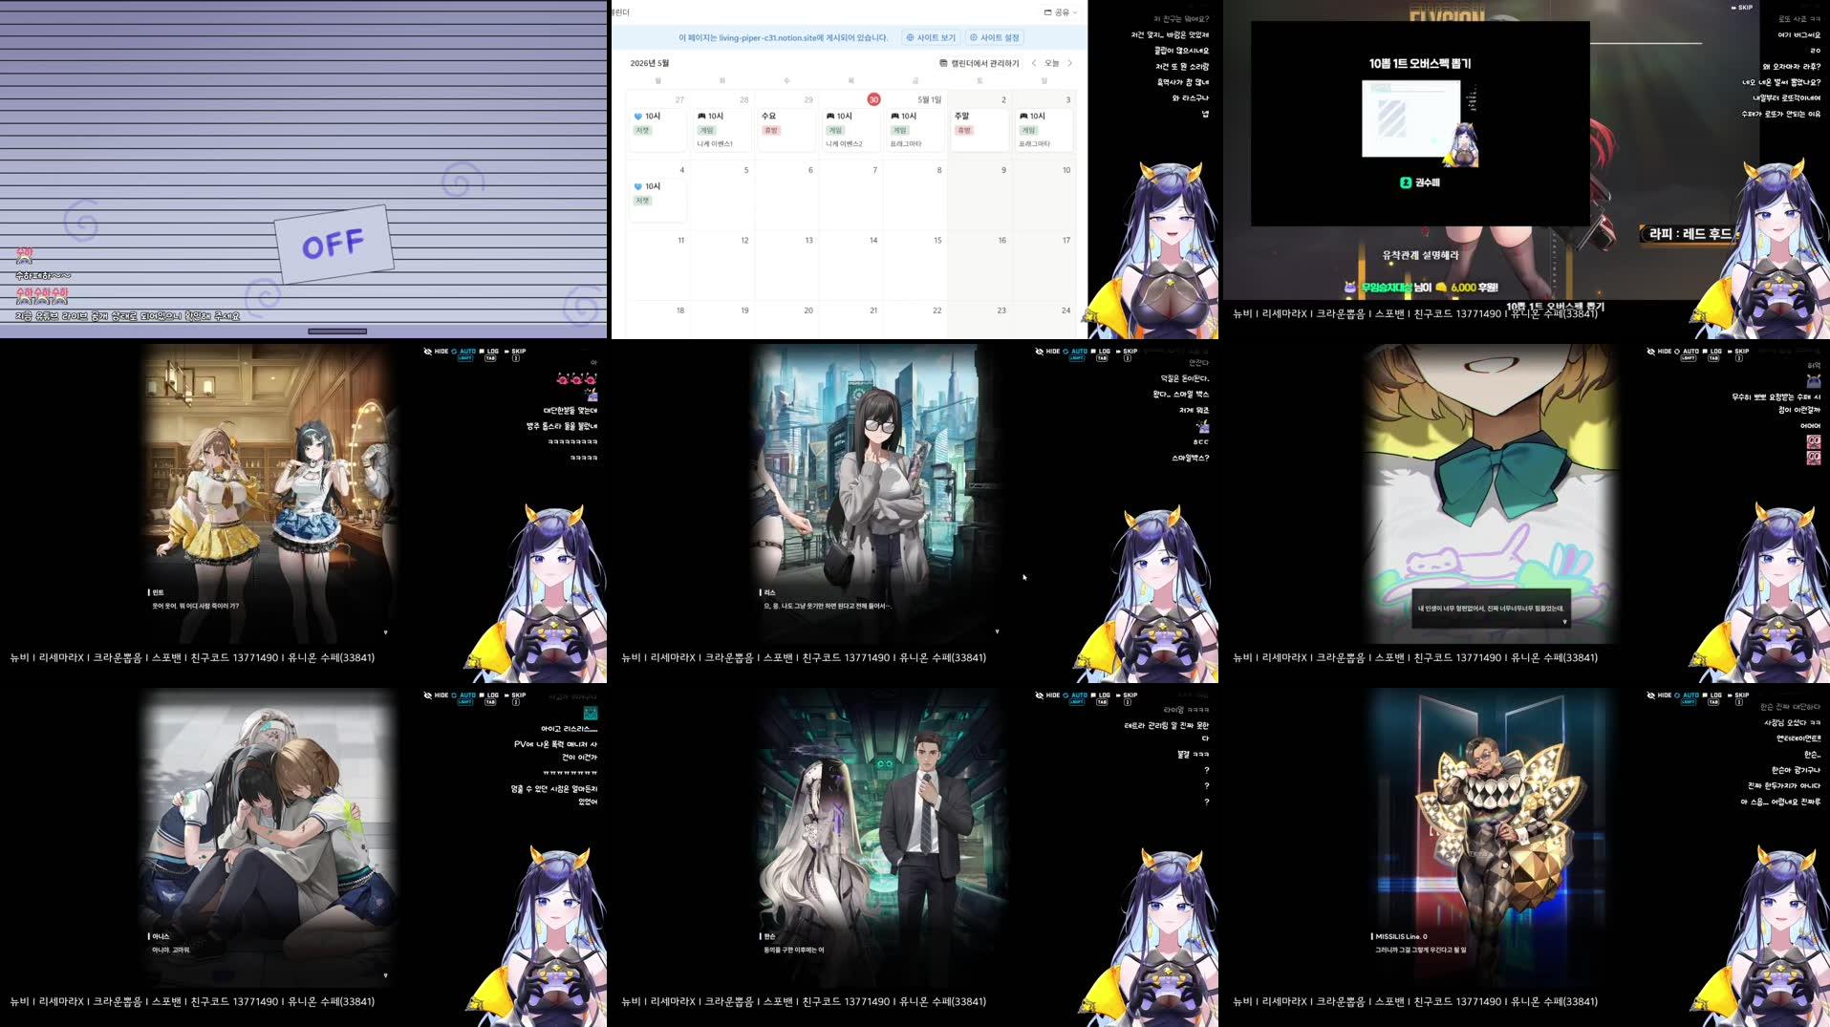Image resolution: width=1830 pixels, height=1027 pixels.
Task: Click the 2026년 5월 month heading
Action: point(650,63)
